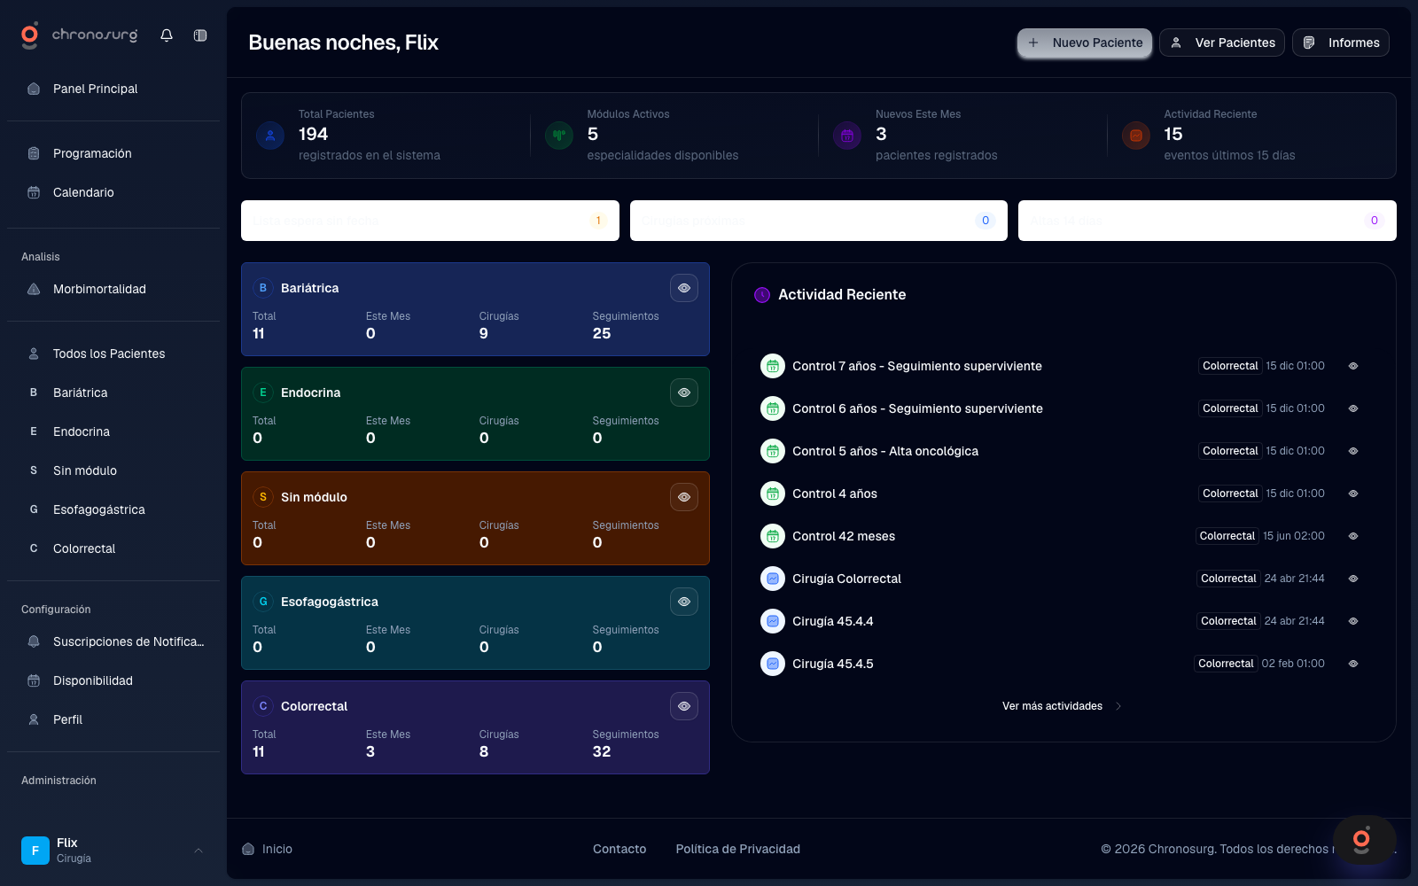Screen dimensions: 1418x886
Task: Click the Actividad Reciente clock icon
Action: (762, 295)
